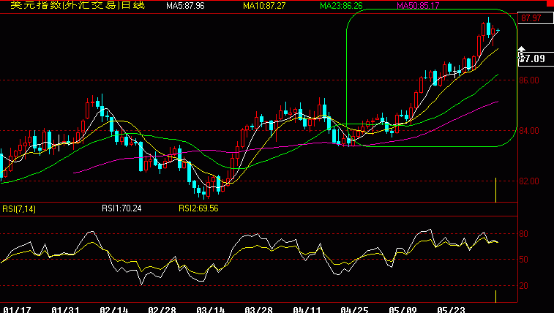Click the RSI 20 level label

coord(523,286)
